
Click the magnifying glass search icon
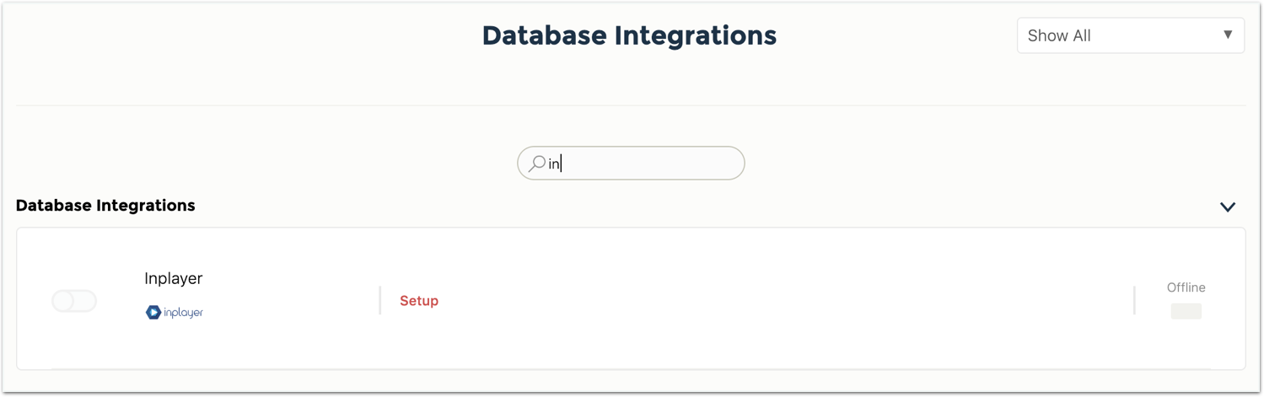[x=536, y=164]
